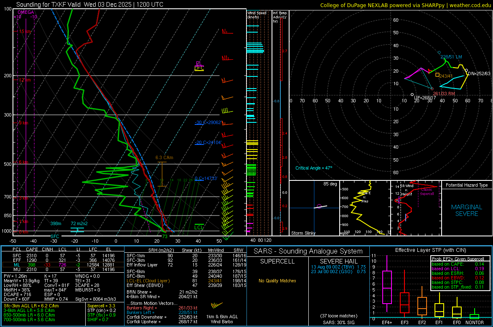Image resolution: width=493 pixels, height=327 pixels.
Task: Click the magenta circle in Storm Slinky
Action: [319, 206]
